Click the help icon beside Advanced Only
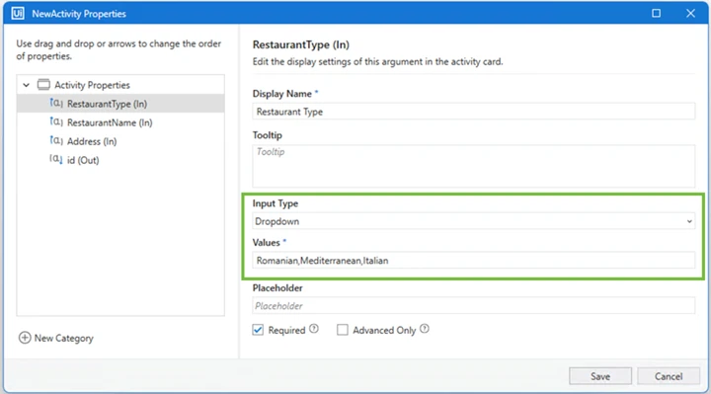 (x=425, y=329)
